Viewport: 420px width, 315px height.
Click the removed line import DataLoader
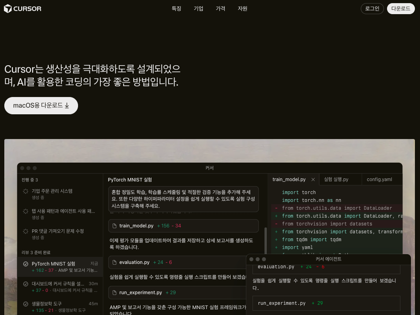337,208
